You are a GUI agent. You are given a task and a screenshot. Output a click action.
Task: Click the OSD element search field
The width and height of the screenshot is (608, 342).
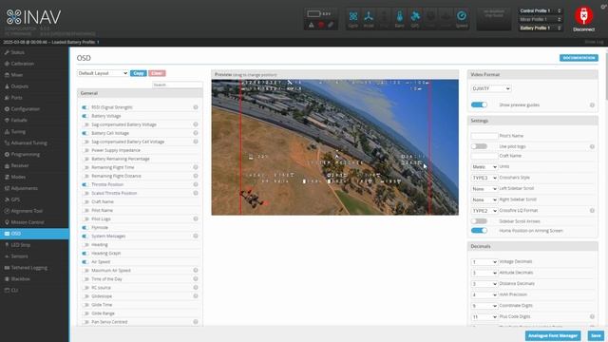click(178, 85)
